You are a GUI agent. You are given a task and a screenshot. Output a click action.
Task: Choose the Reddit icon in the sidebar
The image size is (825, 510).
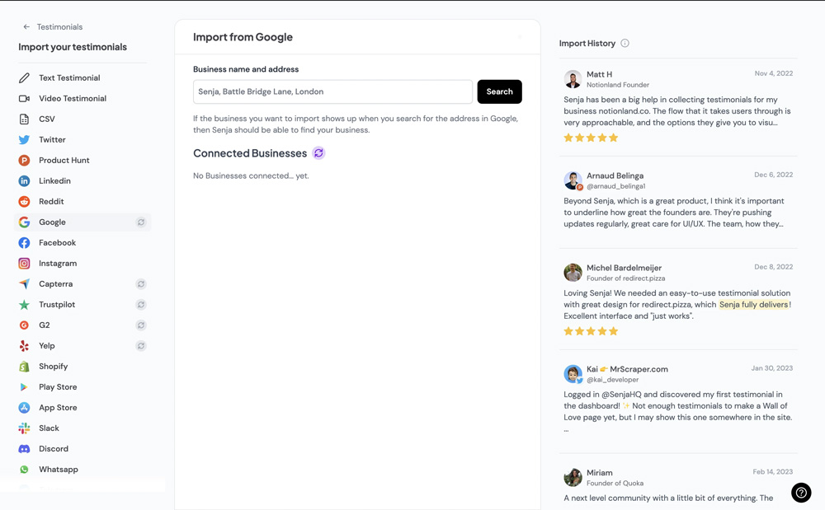click(x=24, y=201)
